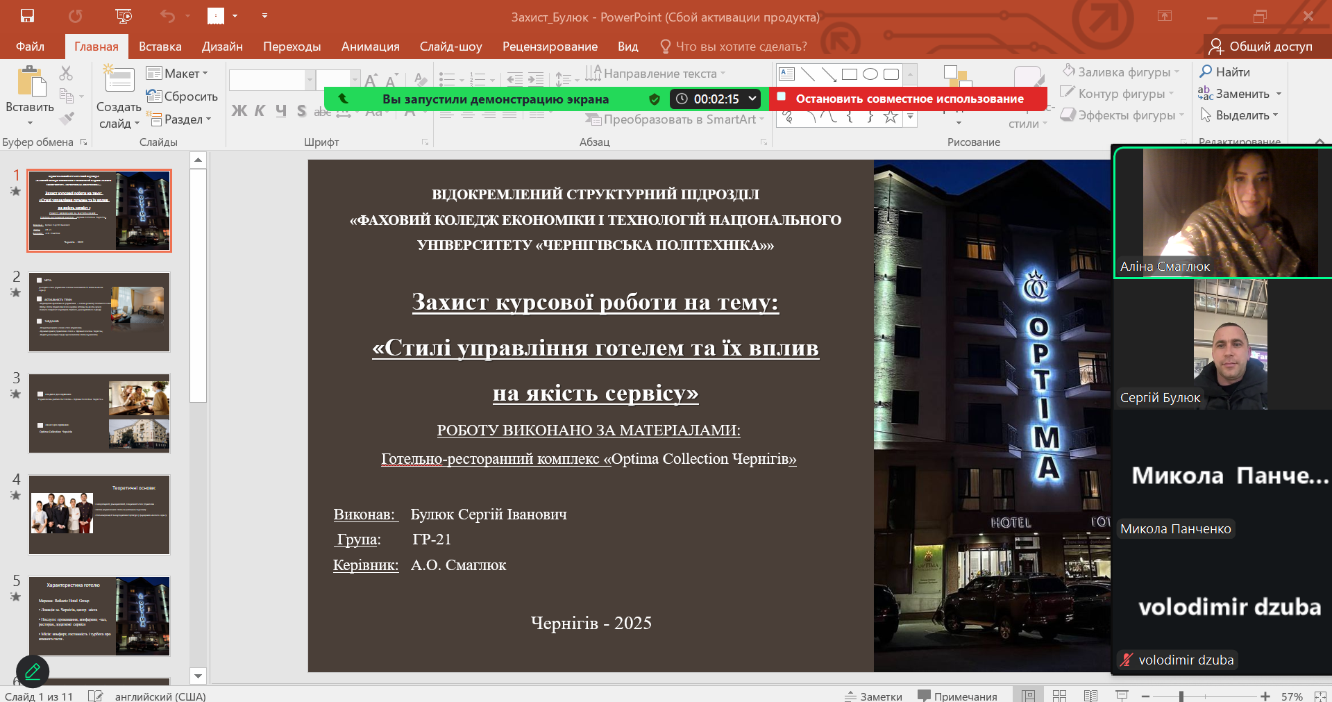Switch to Slide Sorter view
The image size is (1332, 702).
(x=1059, y=696)
